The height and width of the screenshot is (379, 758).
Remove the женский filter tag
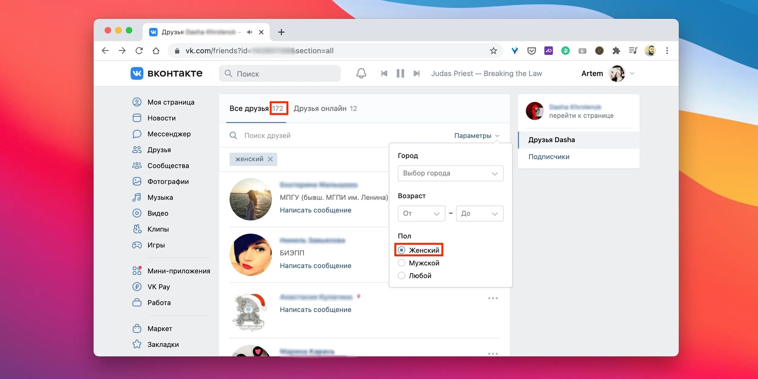coord(270,159)
